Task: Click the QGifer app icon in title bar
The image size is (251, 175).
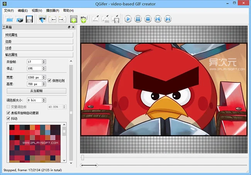Action: 5,3
